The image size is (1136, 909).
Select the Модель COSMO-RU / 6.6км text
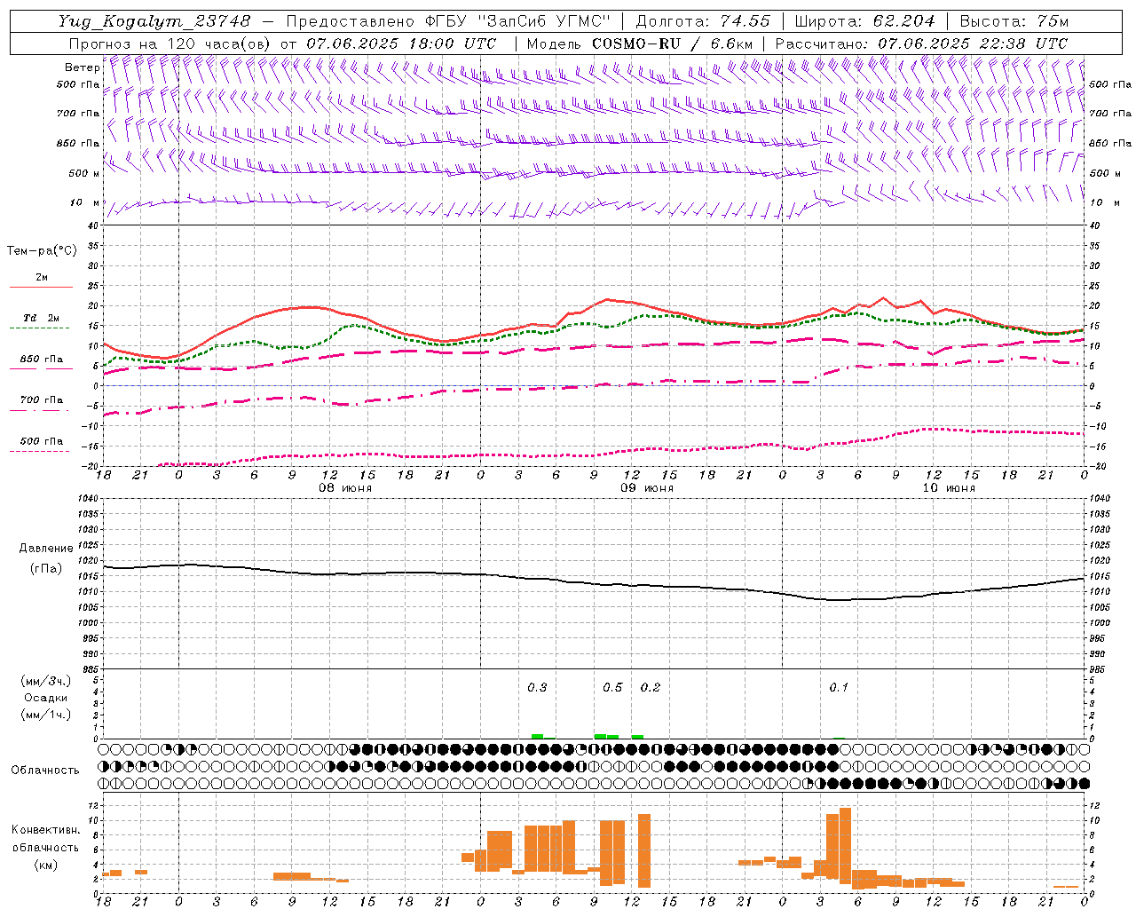639,43
